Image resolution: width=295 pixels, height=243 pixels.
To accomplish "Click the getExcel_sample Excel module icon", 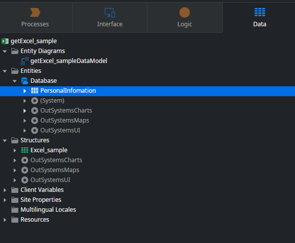I will coord(5,41).
